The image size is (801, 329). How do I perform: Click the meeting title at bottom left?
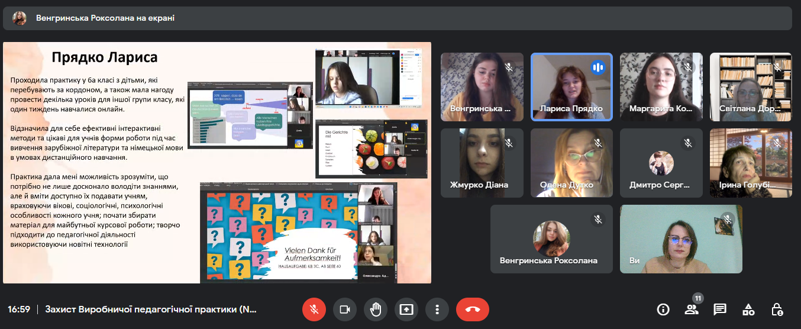click(151, 309)
